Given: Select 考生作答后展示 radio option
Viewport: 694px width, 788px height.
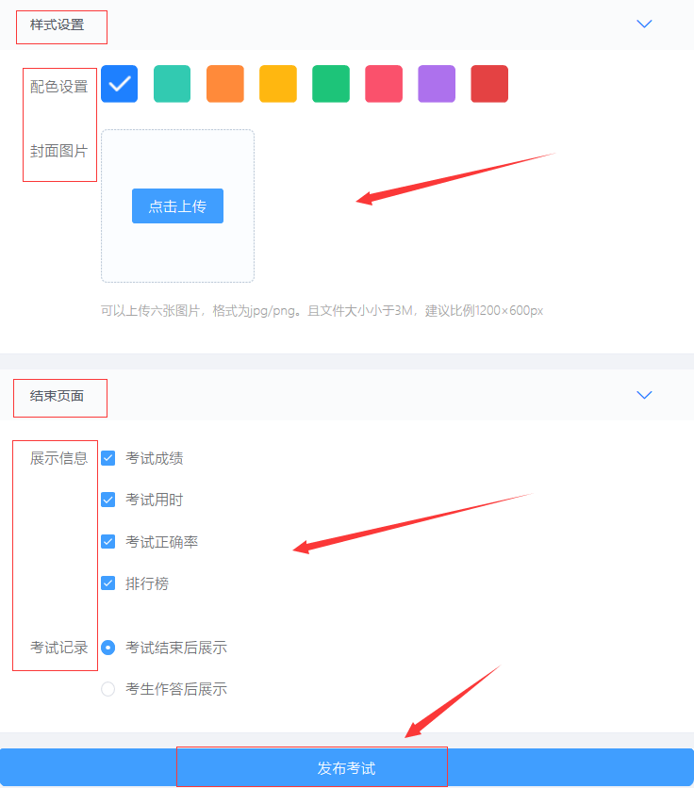Looking at the screenshot, I should 108,689.
